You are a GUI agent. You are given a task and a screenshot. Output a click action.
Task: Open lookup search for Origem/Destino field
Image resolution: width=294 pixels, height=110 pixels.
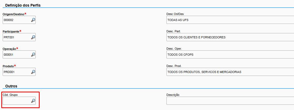(x=33, y=20)
